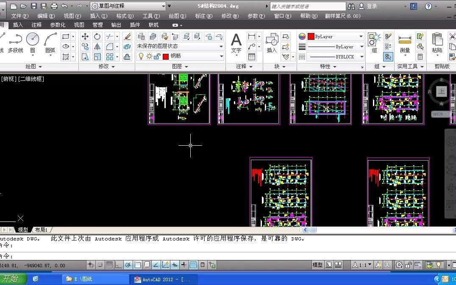The height and width of the screenshot is (285, 456).
Task: Select the Copy objects tool
Action: pyautogui.click(x=85, y=47)
